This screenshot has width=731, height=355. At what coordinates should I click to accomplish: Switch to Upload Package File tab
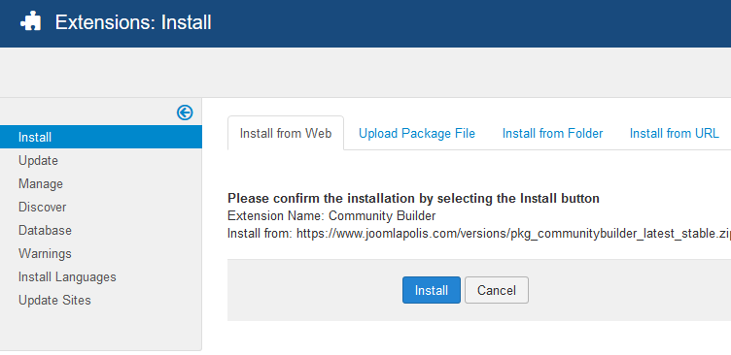coord(417,134)
